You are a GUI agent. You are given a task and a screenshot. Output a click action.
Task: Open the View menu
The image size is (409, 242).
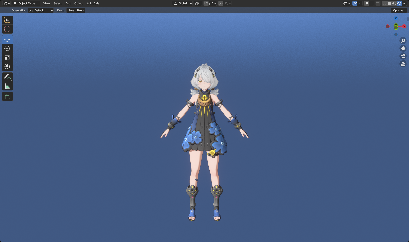pyautogui.click(x=46, y=3)
